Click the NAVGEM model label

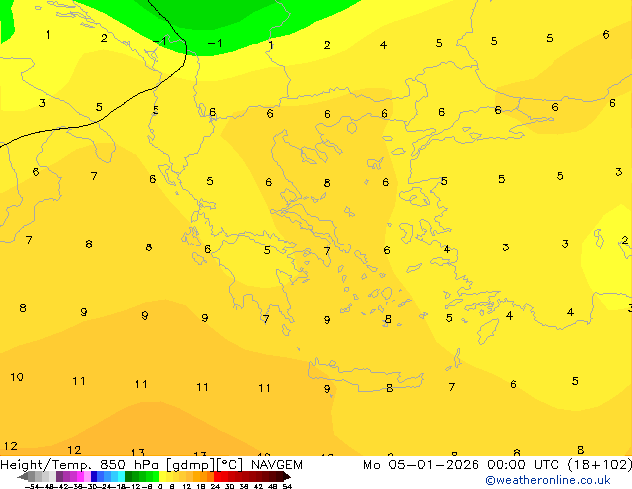click(x=277, y=465)
